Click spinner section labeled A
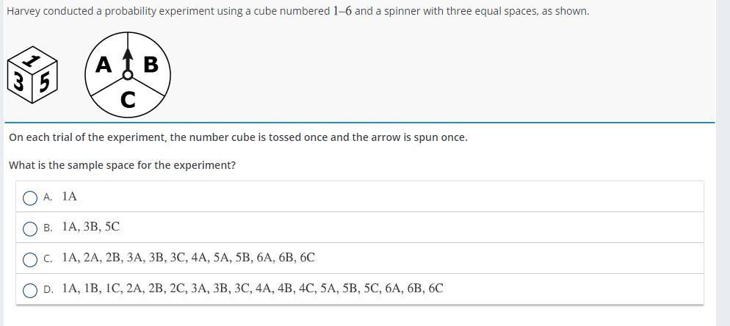 (104, 65)
